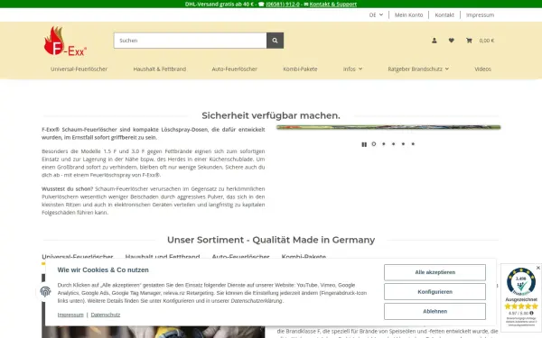This screenshot has width=542, height=338.
Task: Select the first slider dot
Action: coord(374,144)
